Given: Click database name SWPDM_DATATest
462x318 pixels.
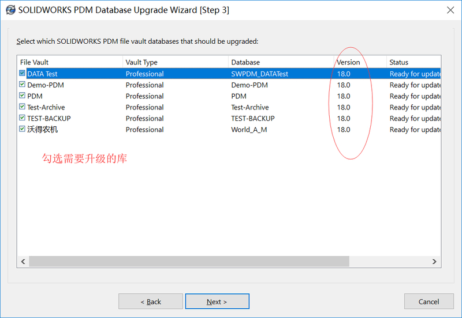Looking at the screenshot, I should (259, 74).
